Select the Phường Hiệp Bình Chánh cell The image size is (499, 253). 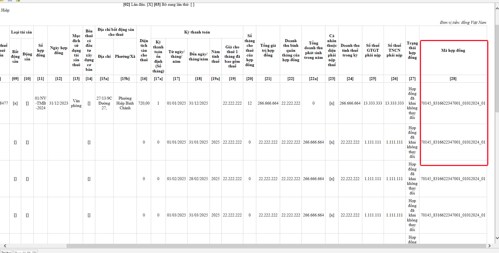coord(125,103)
